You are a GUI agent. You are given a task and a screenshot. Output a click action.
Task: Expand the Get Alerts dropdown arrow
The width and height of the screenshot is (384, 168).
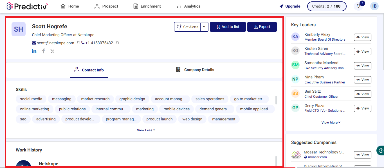click(x=204, y=27)
